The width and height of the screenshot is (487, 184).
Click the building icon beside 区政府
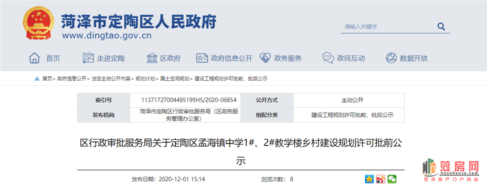point(152,58)
